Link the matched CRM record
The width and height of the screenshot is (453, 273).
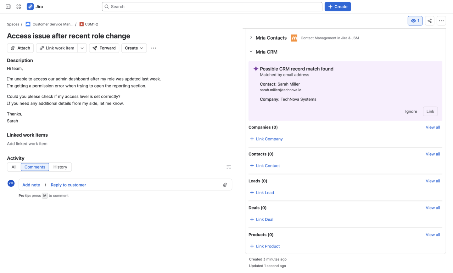(430, 111)
